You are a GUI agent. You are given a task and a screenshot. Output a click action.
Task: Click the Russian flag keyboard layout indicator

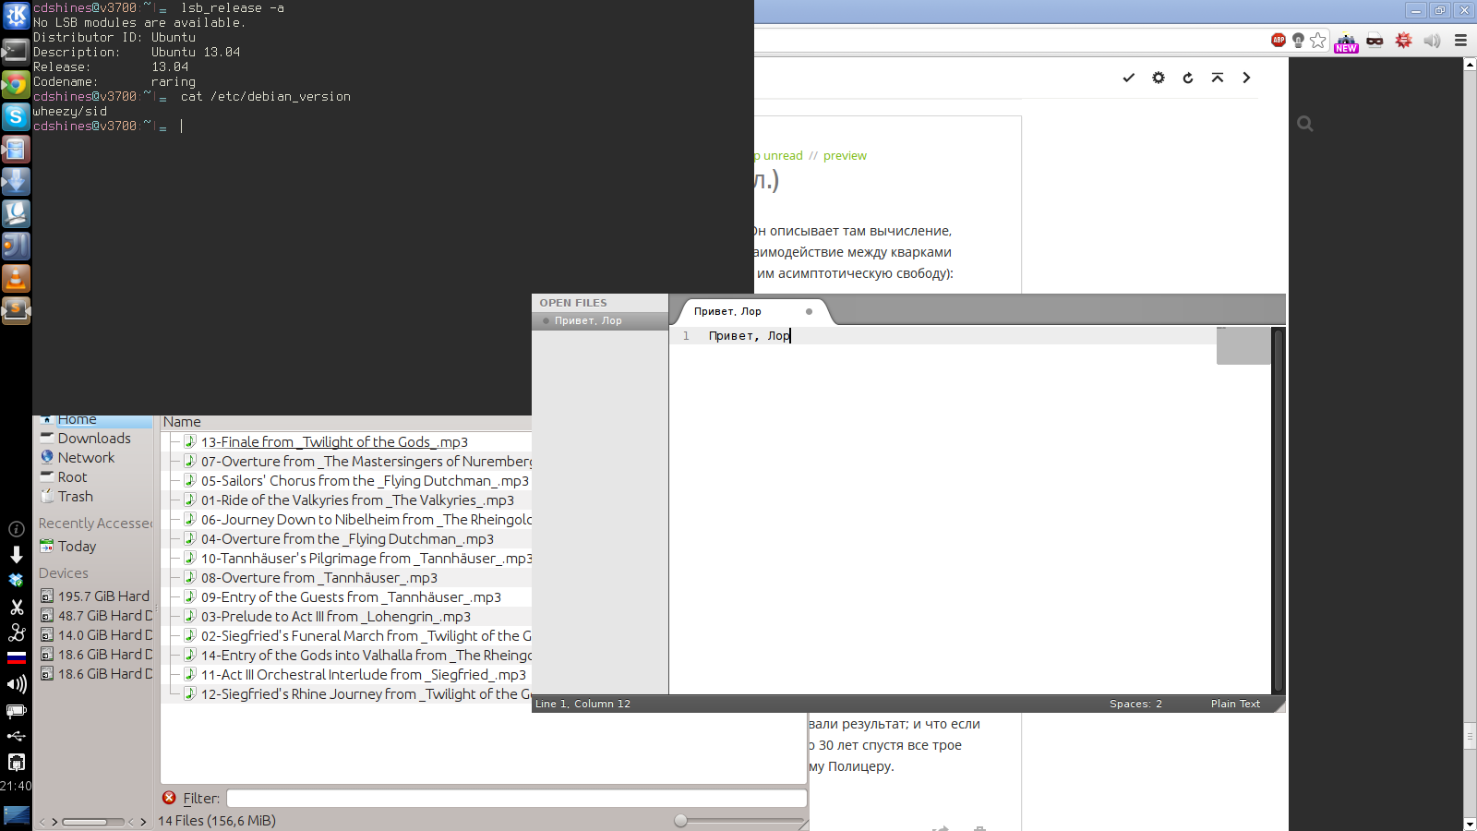click(x=16, y=658)
